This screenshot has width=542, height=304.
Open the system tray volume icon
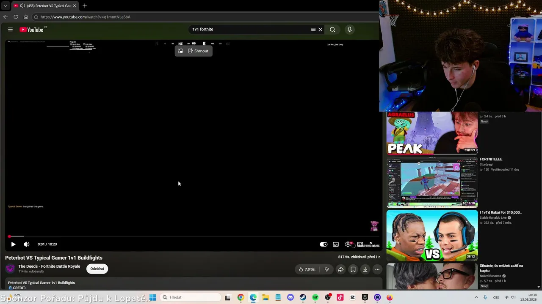point(514,297)
